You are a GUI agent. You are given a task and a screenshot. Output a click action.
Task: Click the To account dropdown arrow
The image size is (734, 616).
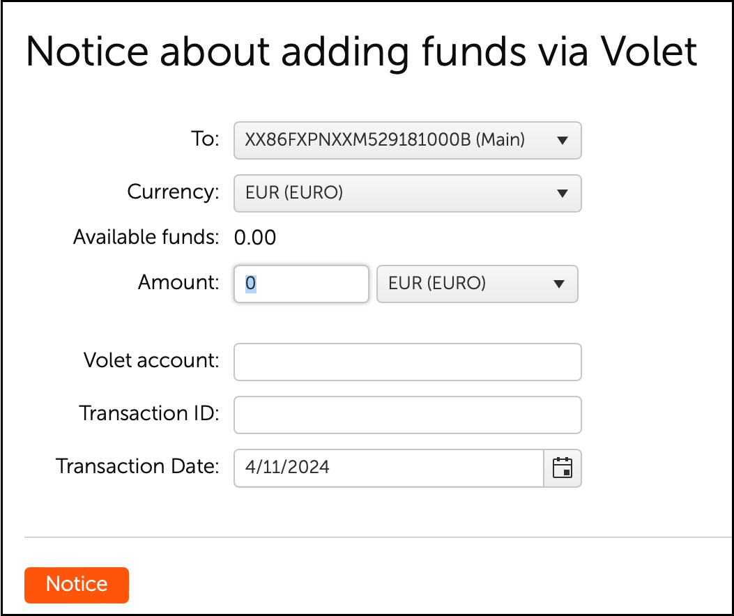[563, 141]
